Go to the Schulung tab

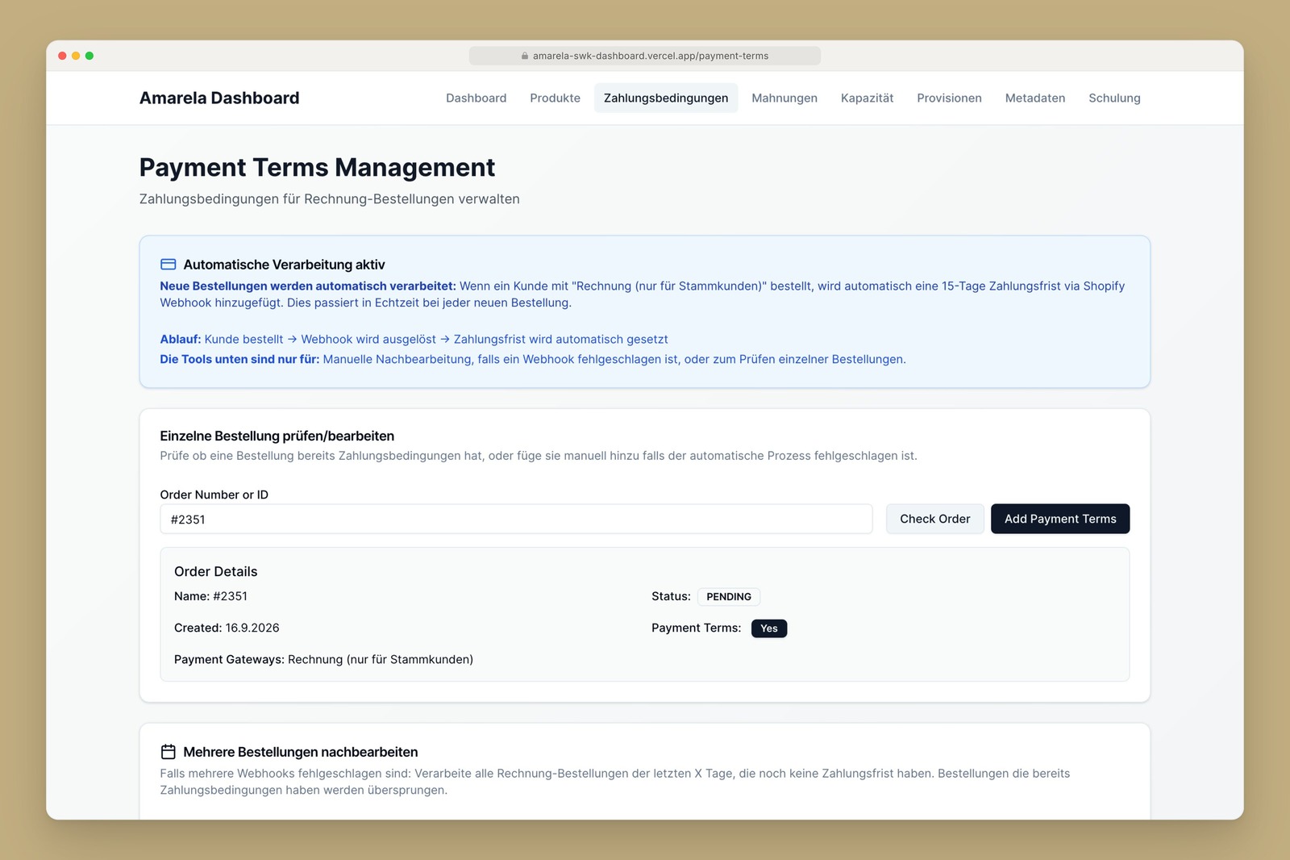pos(1114,98)
